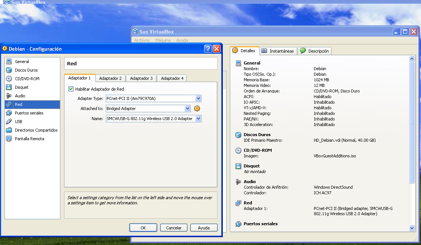Open Puertos seriales icon in settings list
The height and width of the screenshot is (245, 421).
tap(9, 113)
